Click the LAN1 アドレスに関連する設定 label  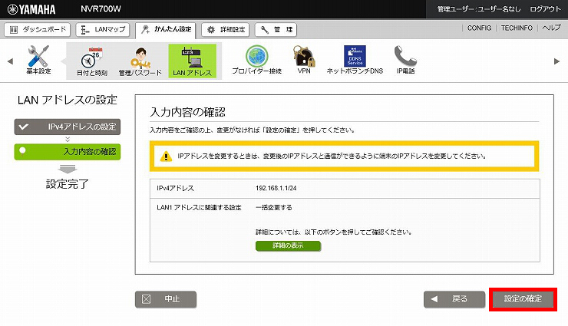[199, 208]
